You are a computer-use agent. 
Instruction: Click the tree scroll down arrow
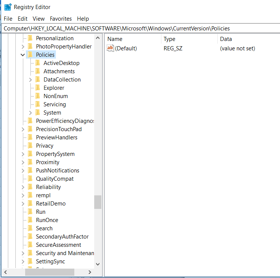coord(98,264)
